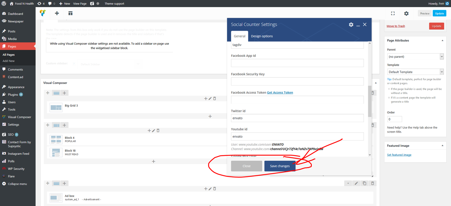This screenshot has height=206, width=451.
Task: Click the Add element plus icon in top toolbar
Action: point(57,13)
